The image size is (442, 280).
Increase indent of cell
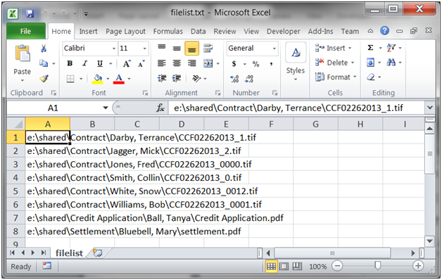(177, 78)
